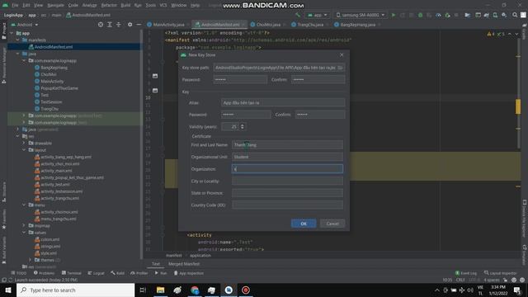Collapse the java folder

tap(18, 54)
